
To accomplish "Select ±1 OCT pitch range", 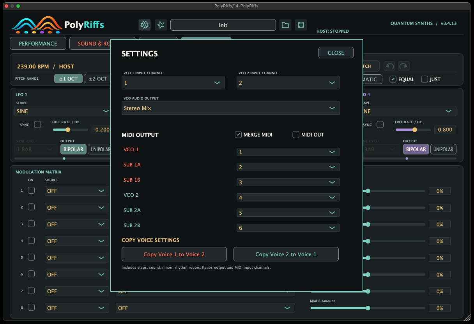I will tap(68, 79).
